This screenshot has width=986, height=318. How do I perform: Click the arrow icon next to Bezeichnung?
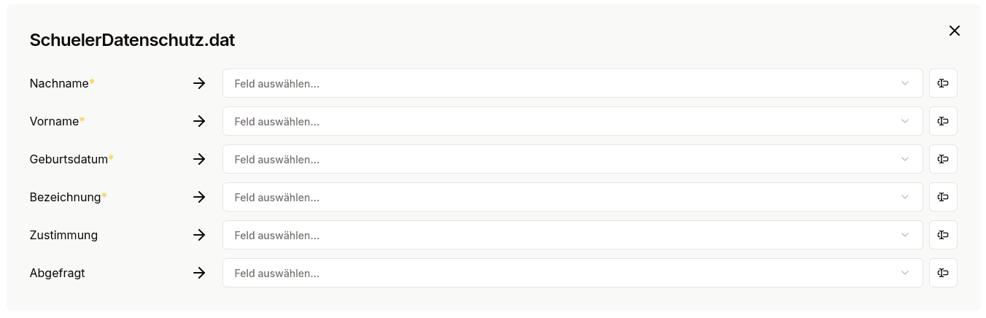point(199,197)
